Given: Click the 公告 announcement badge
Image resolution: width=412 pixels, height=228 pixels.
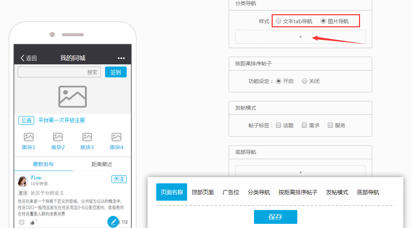Looking at the screenshot, I should coord(26,120).
